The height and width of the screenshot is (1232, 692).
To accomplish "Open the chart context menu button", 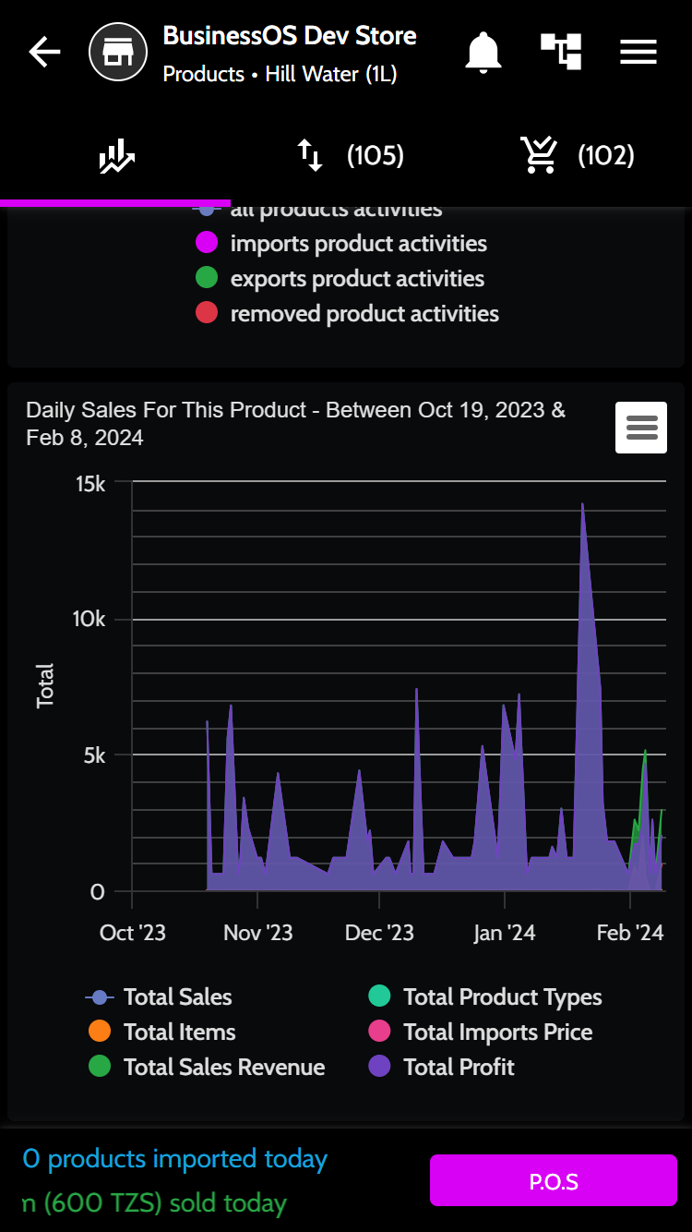I will coord(641,428).
